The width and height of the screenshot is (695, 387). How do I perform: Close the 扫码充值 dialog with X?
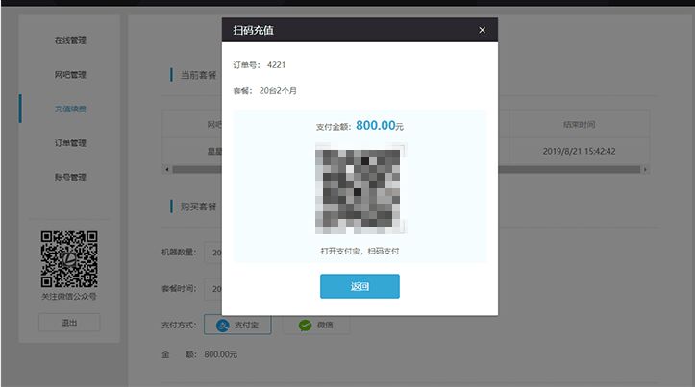(x=482, y=30)
